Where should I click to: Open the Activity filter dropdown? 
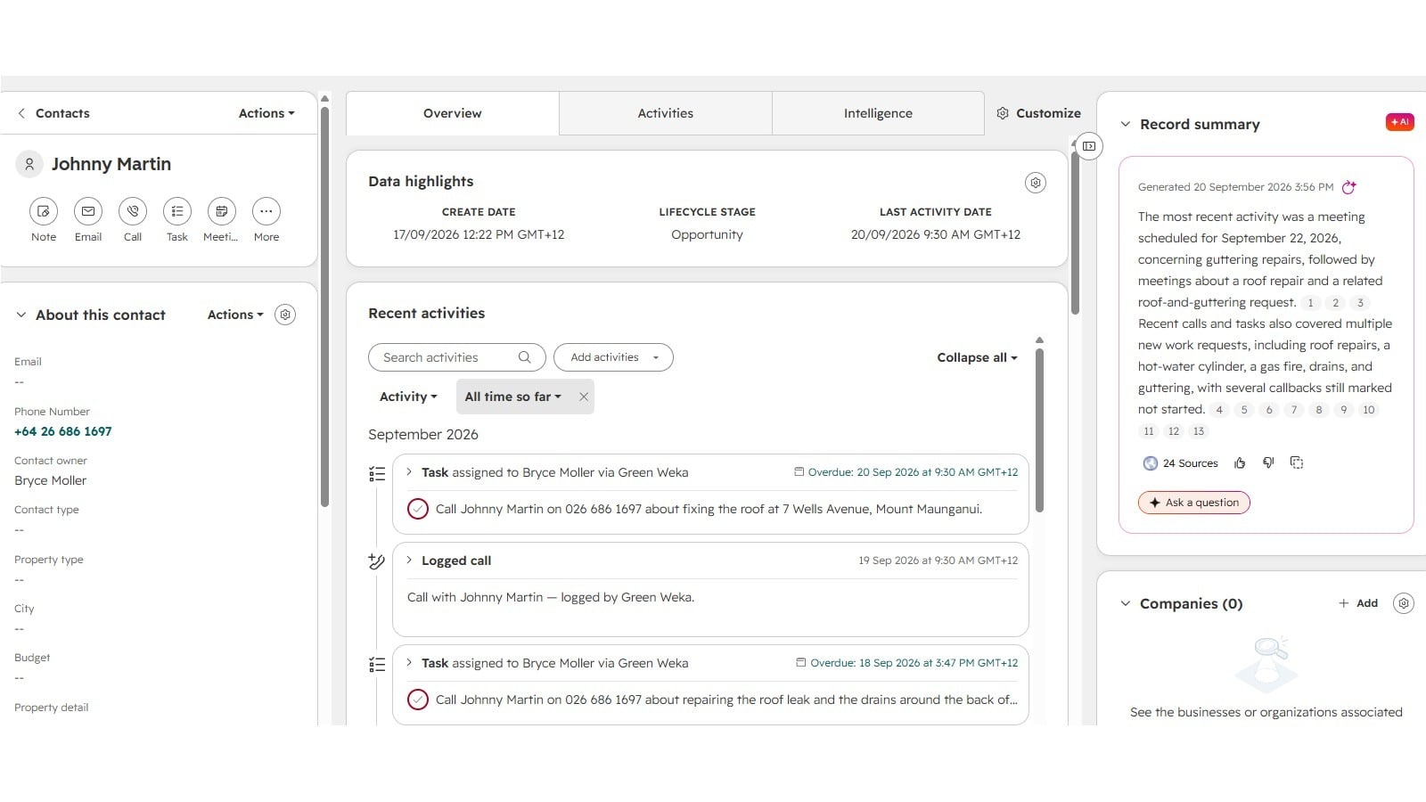408,397
